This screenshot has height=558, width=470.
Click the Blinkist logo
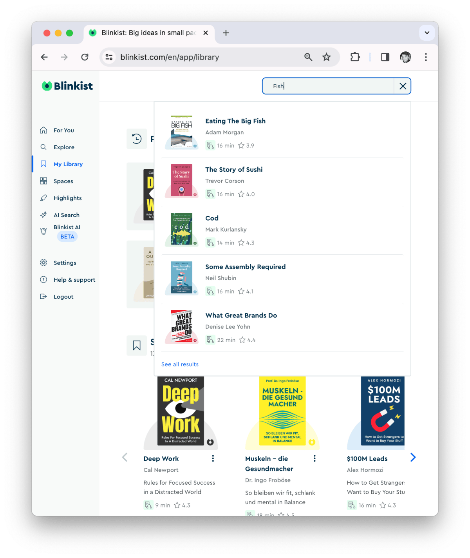pos(67,86)
